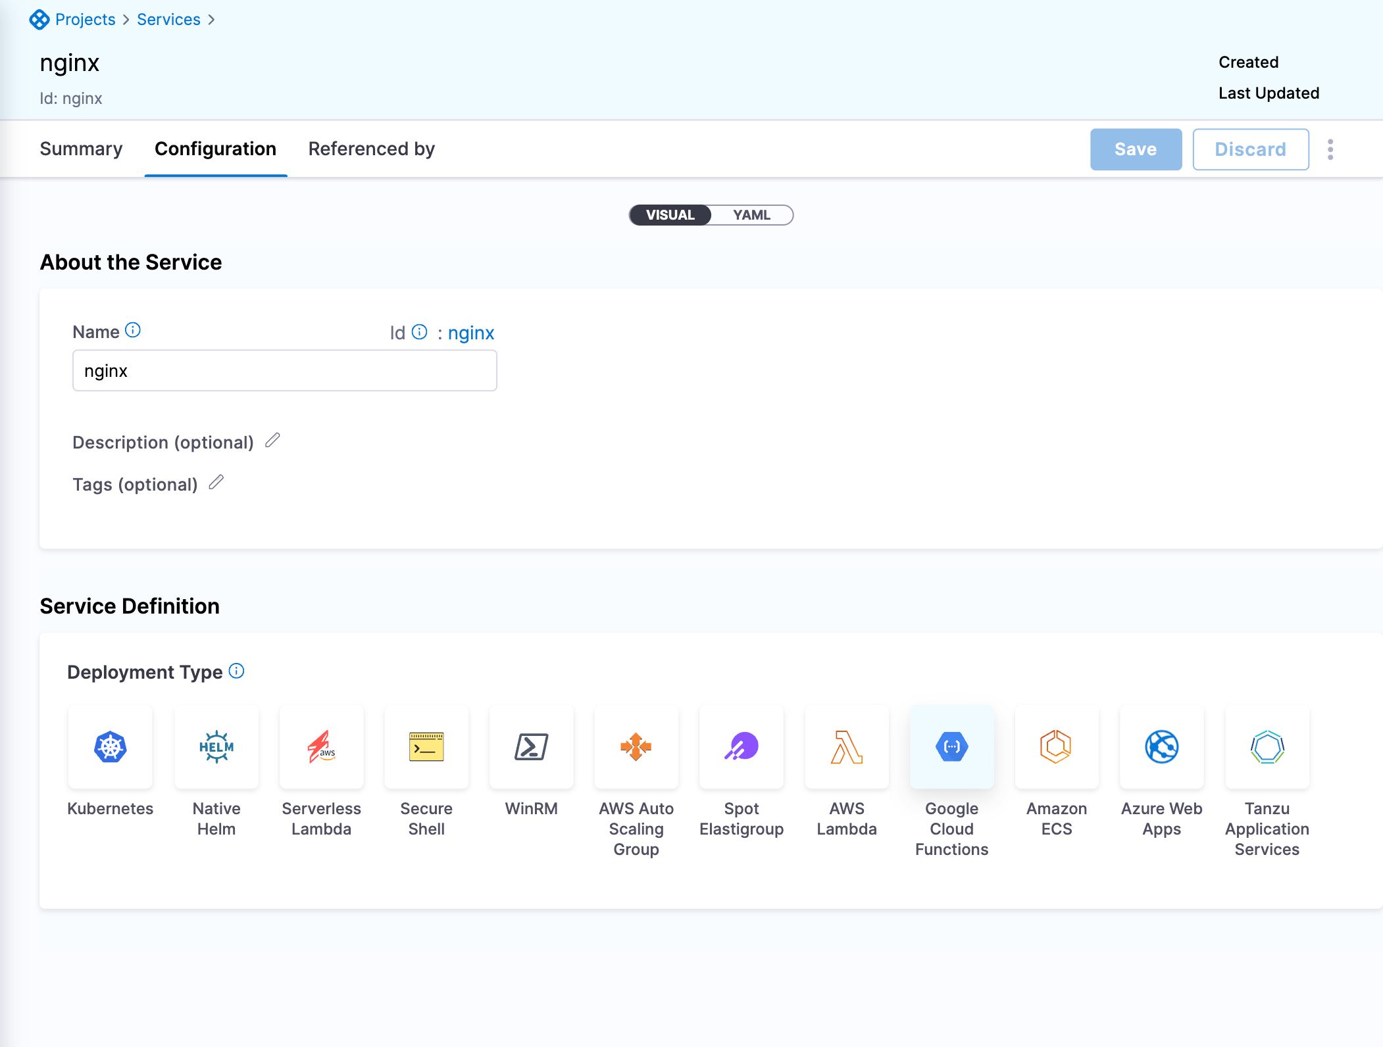Go to Services breadcrumb link
The width and height of the screenshot is (1383, 1047).
click(x=168, y=20)
